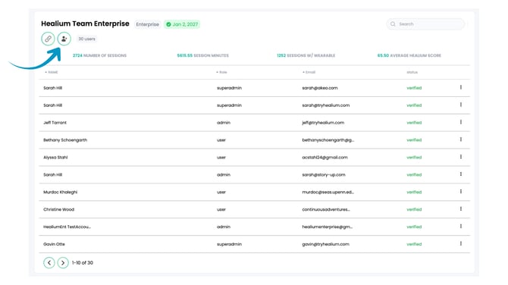Open options menu for Bethany Schoengarth
This screenshot has width=508, height=285.
tap(461, 139)
